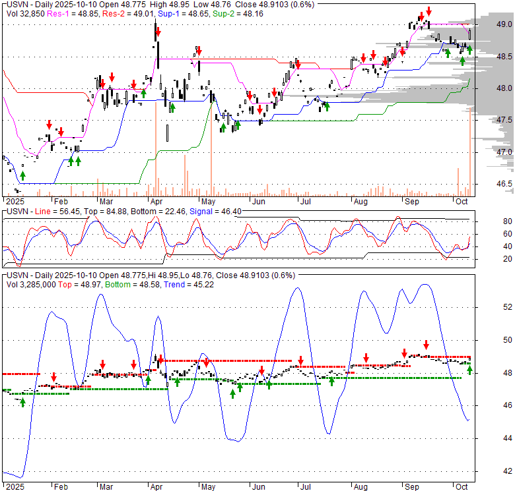
Task: Click the Aug month label on the bottom panel axis
Action: 360,484
